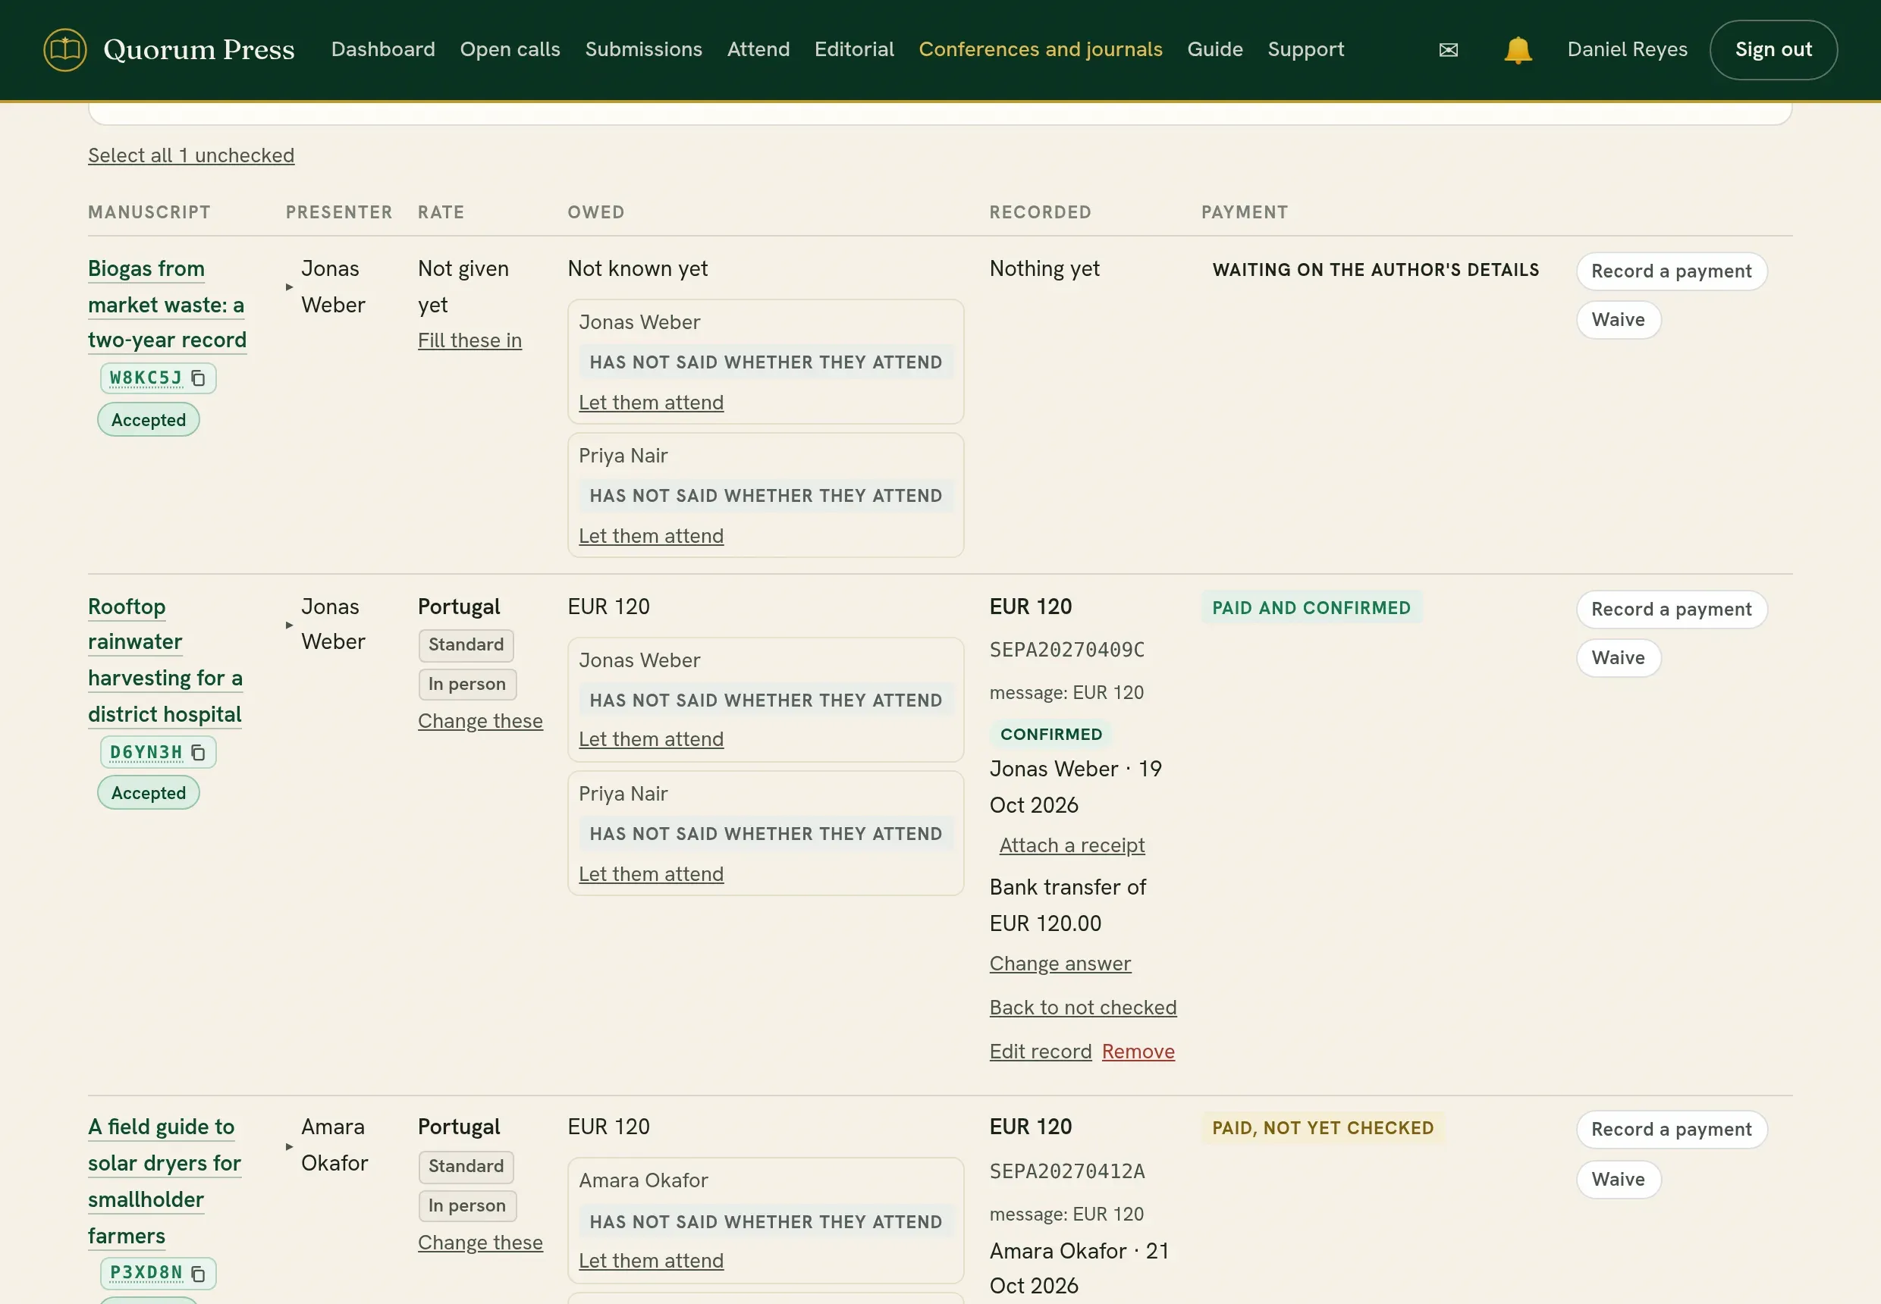This screenshot has height=1304, width=1881.
Task: Select all 1 unchecked
Action: [x=191, y=155]
